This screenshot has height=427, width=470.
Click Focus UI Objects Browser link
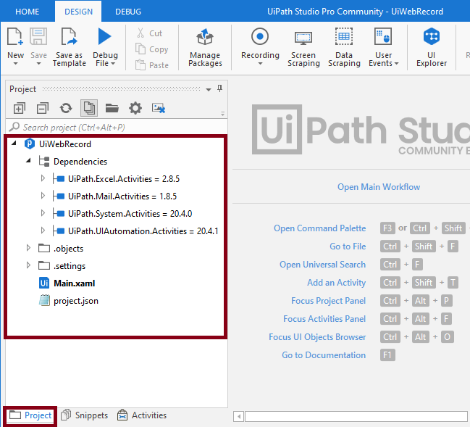point(317,337)
